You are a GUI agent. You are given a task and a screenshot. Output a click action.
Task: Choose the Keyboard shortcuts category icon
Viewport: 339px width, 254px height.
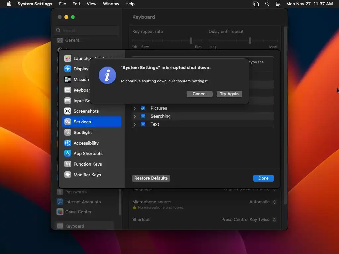click(68, 90)
